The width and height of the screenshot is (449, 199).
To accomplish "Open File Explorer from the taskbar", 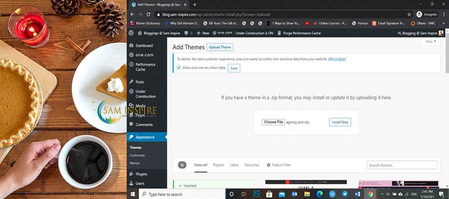I will coord(307,194).
